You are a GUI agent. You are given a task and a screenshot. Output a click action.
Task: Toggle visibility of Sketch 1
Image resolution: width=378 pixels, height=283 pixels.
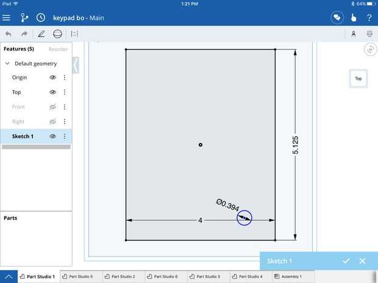[x=53, y=136]
